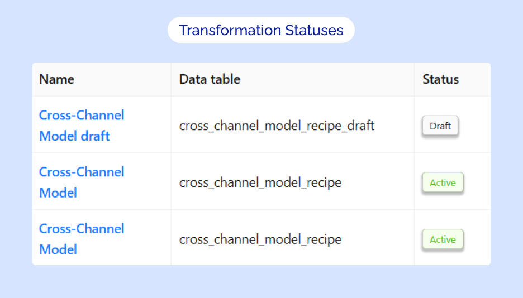Select cross_channel_model_recipe text in the last row

coord(260,240)
